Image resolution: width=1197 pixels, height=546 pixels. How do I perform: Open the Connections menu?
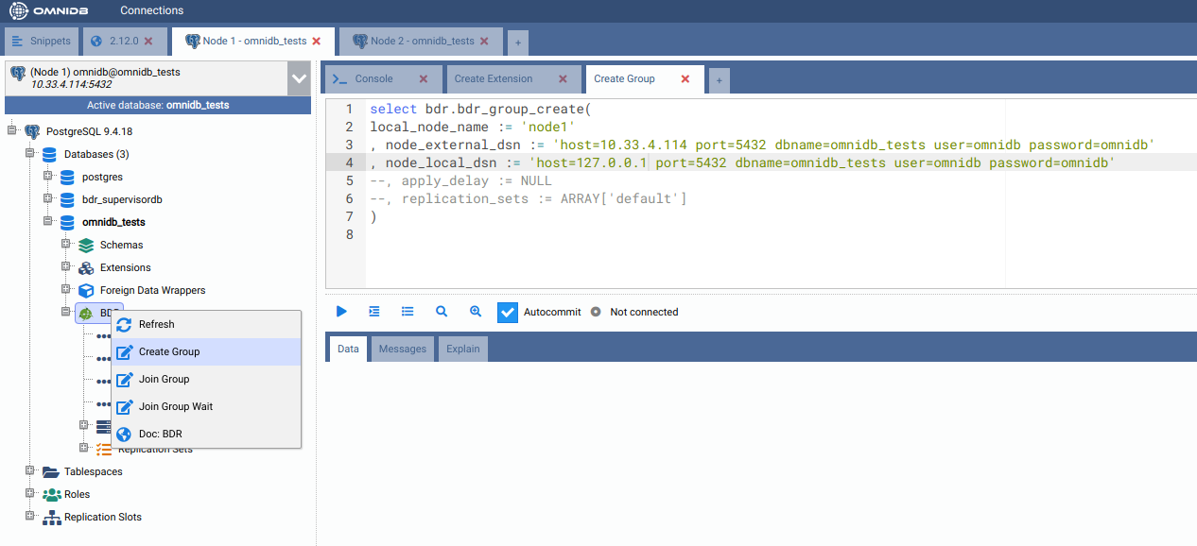pyautogui.click(x=151, y=10)
